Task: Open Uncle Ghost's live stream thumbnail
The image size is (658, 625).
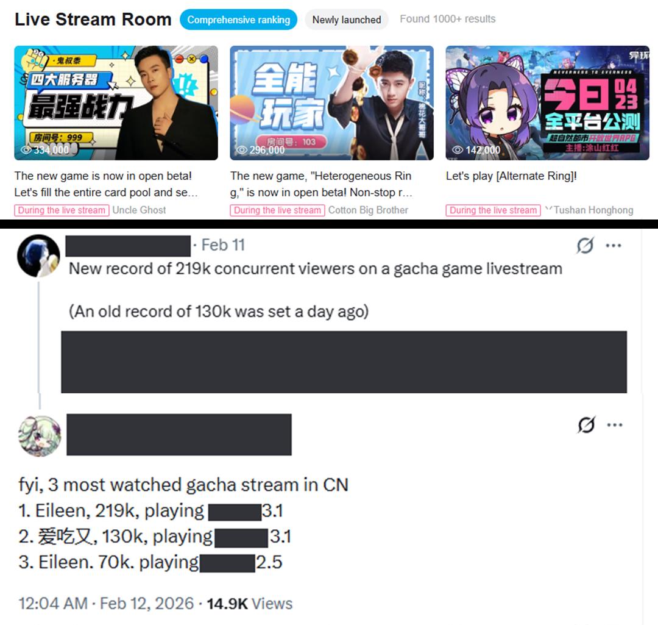Action: [x=116, y=103]
